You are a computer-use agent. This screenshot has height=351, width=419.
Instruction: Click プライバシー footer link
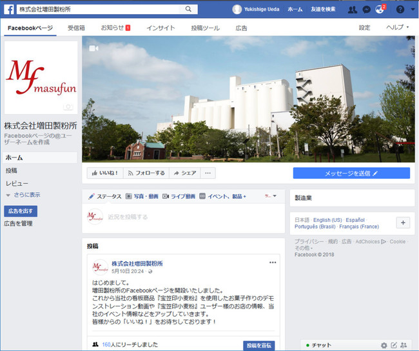click(x=309, y=241)
